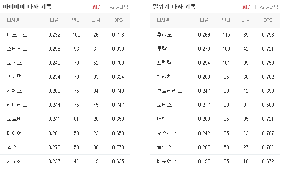Viewport: 281px width, 169px height.
Task: Click 마이애미 타자 기록 heading
Action: click(27, 7)
